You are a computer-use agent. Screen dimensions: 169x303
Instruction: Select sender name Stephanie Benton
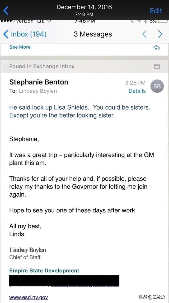39,82
